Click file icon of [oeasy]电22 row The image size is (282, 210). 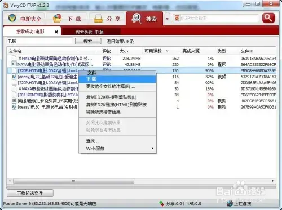[x=14, y=77]
